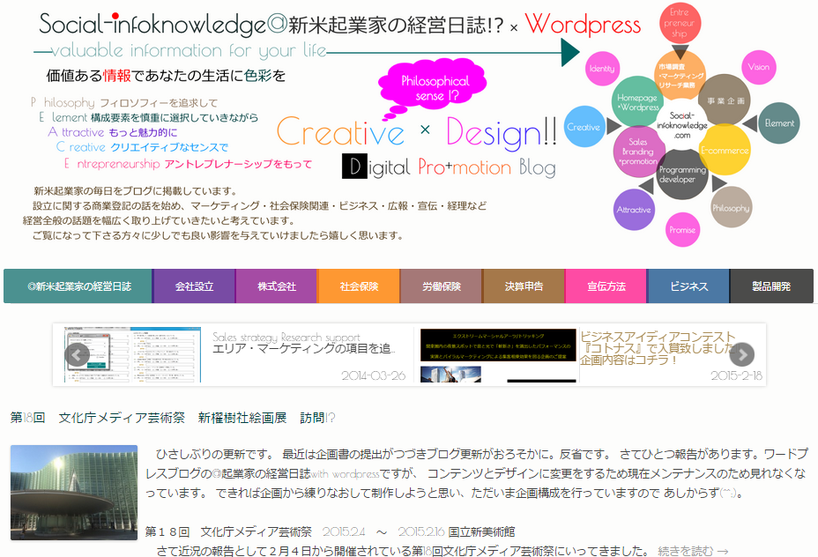Click the spreadsheet screenshot slider thumbnail
The image size is (818, 557).
pos(132,354)
